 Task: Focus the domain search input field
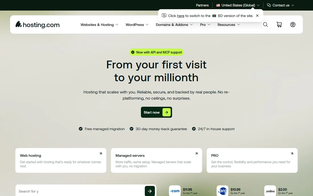[80, 191]
